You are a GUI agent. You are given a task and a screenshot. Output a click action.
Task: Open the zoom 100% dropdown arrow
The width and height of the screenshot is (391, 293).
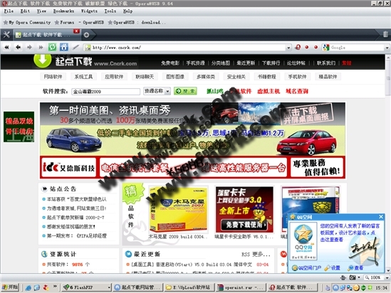(x=387, y=277)
